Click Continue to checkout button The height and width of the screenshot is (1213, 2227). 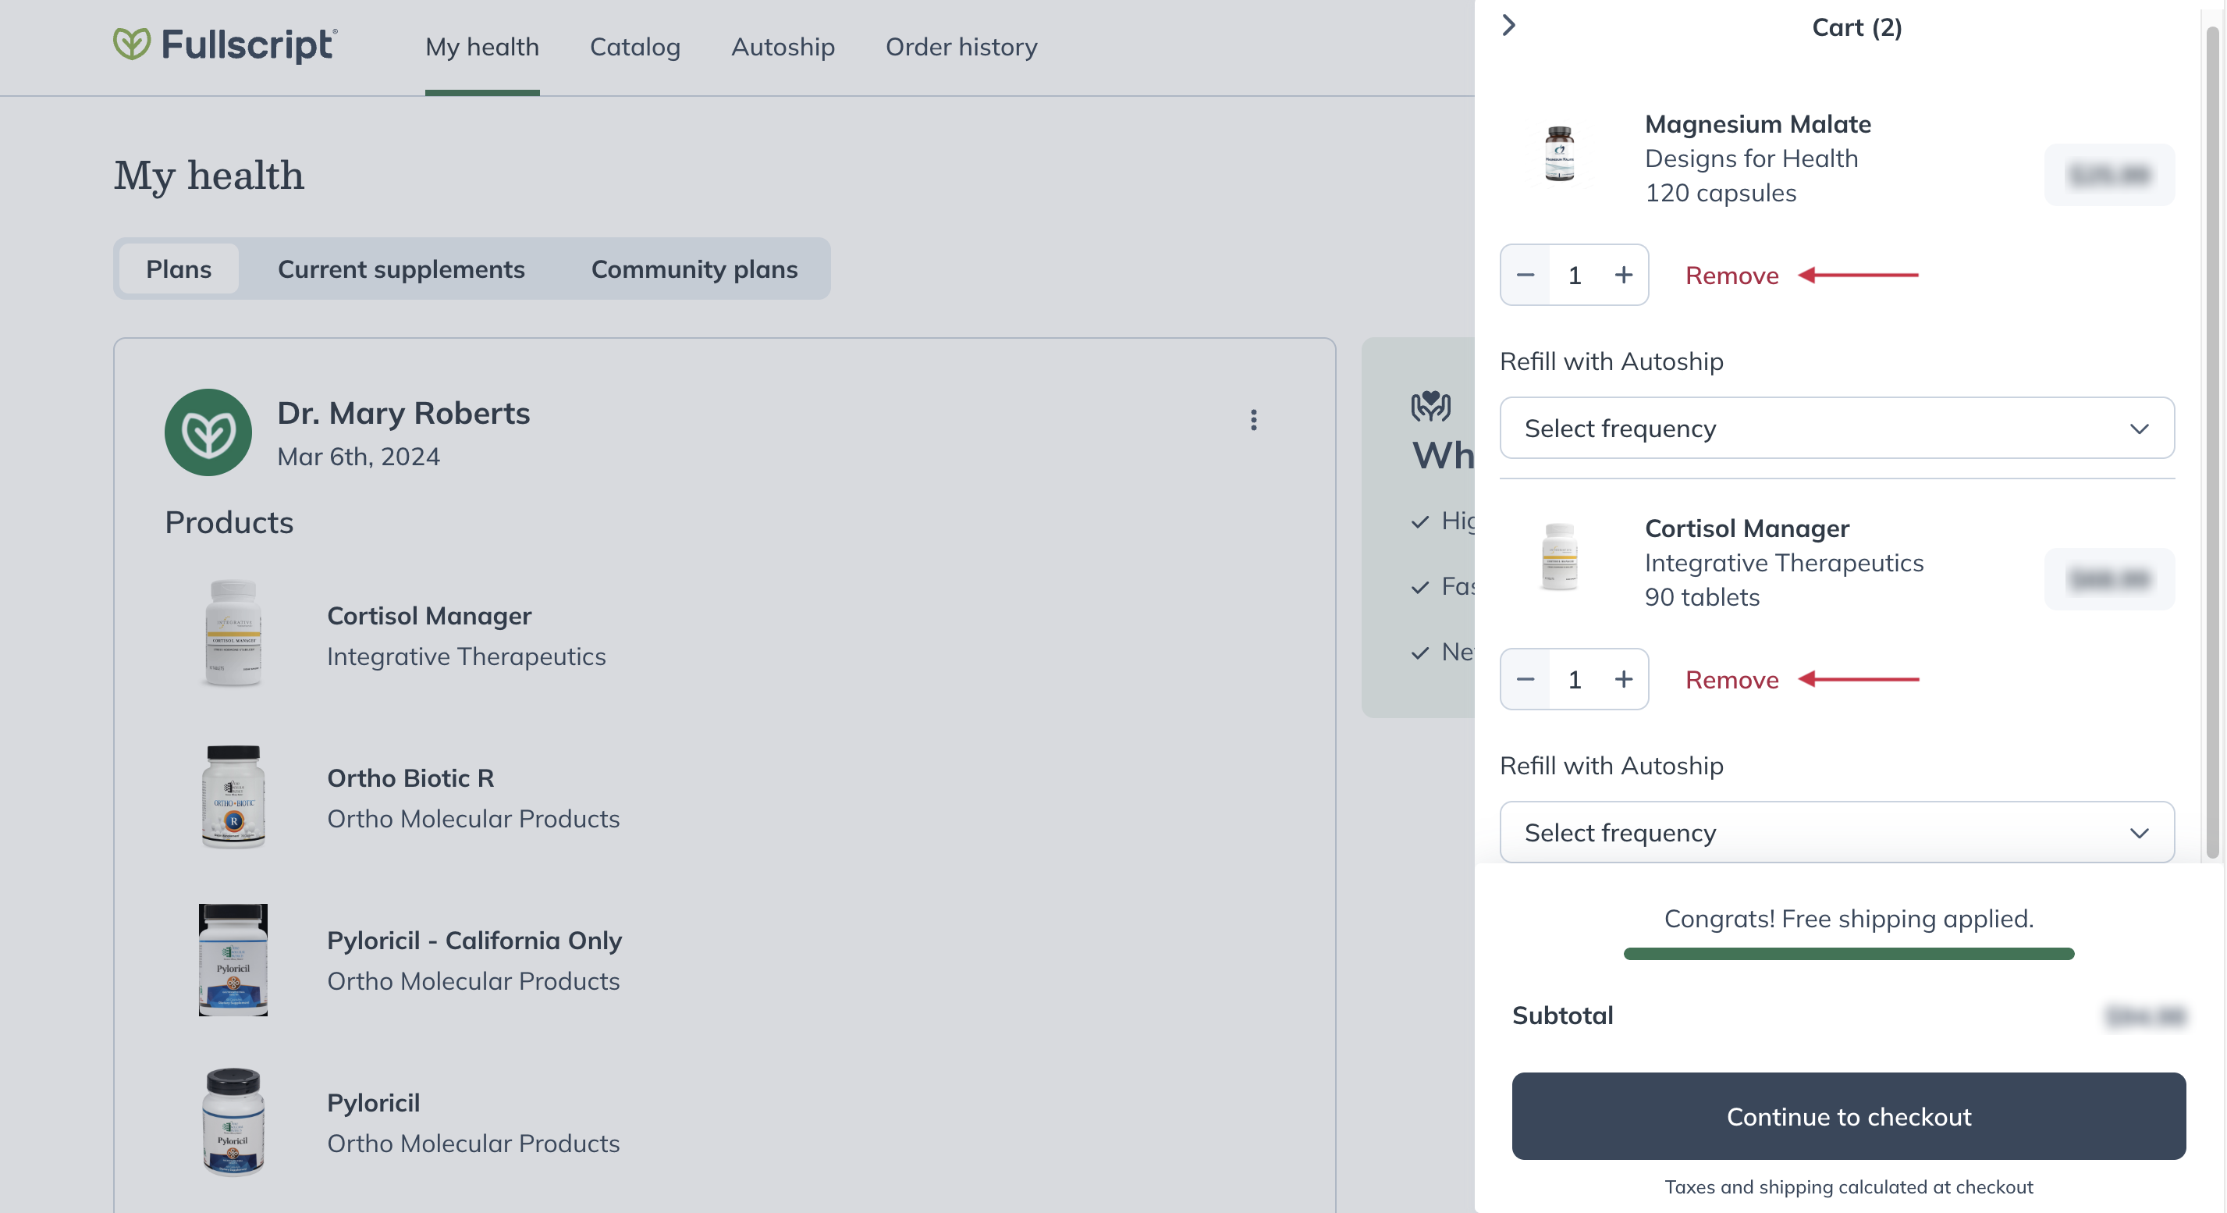[1849, 1116]
